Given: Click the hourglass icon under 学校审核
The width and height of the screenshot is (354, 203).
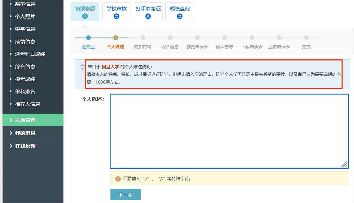Looking at the screenshot, I should pyautogui.click(x=116, y=16).
